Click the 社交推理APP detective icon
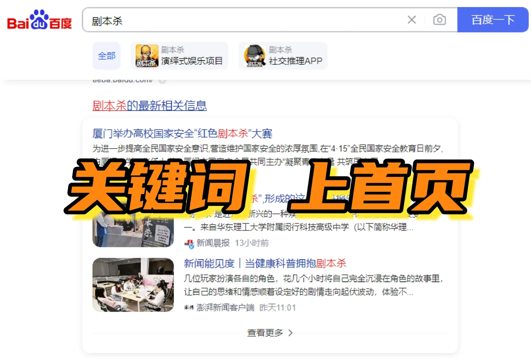Screen dimensions: 531x362 (x=255, y=56)
